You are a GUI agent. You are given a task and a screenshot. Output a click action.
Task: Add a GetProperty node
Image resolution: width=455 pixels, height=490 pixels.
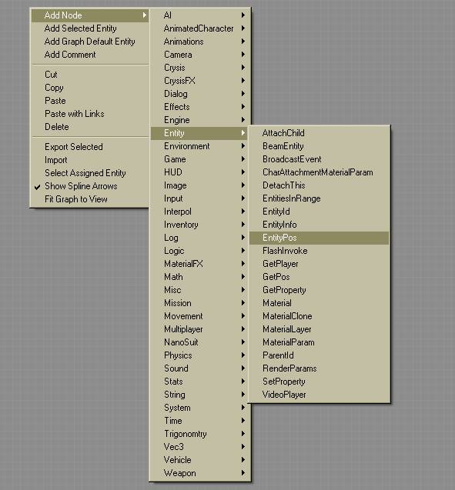(x=319, y=290)
